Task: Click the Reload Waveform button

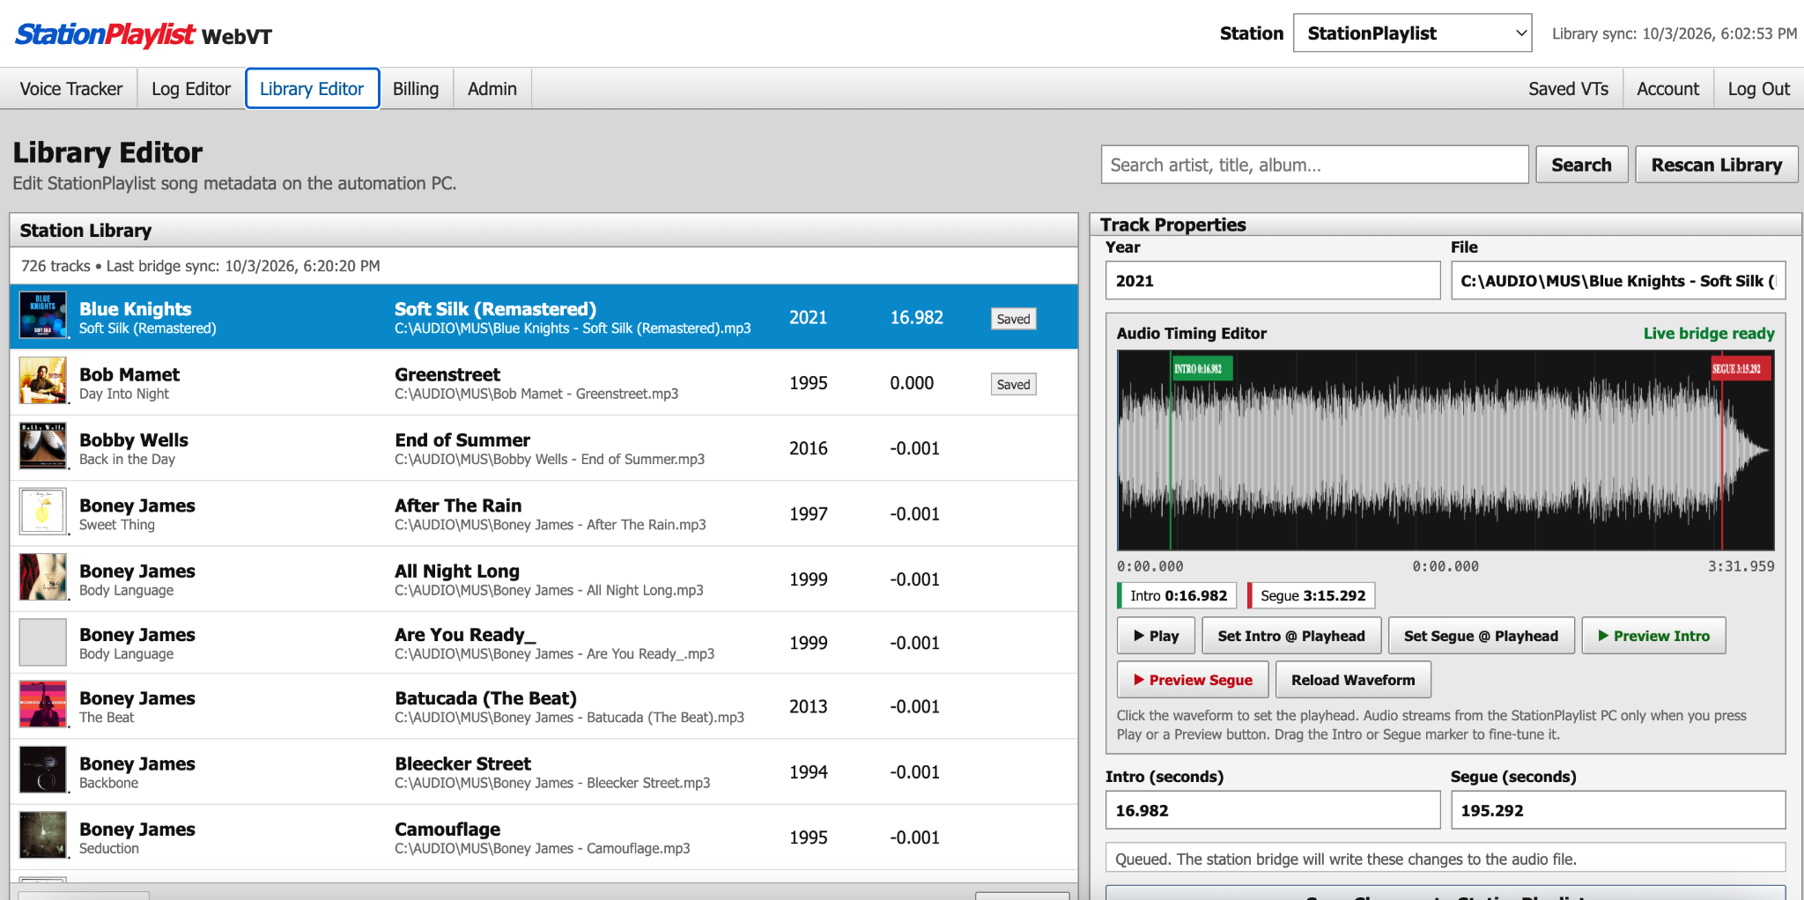Action: (1353, 680)
